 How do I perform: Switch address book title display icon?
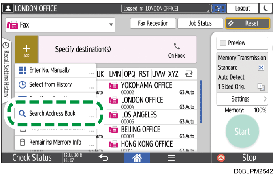point(188,74)
